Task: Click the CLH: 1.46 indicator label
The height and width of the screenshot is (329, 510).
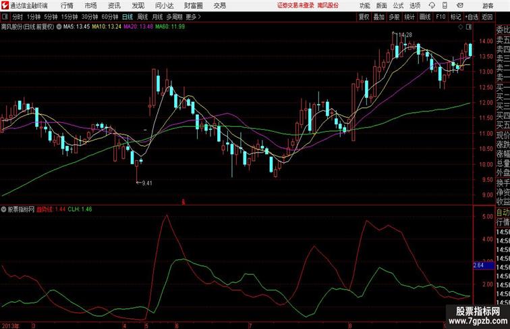Action: 80,209
